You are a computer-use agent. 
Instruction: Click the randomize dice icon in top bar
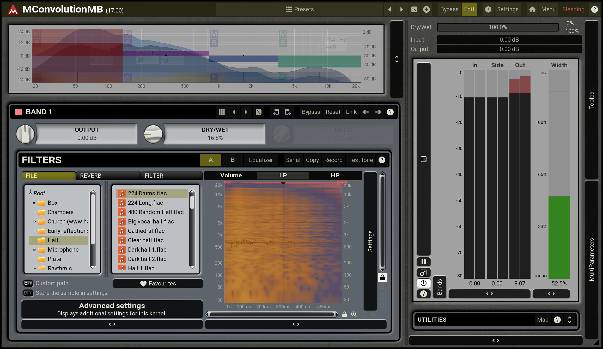[x=414, y=9]
